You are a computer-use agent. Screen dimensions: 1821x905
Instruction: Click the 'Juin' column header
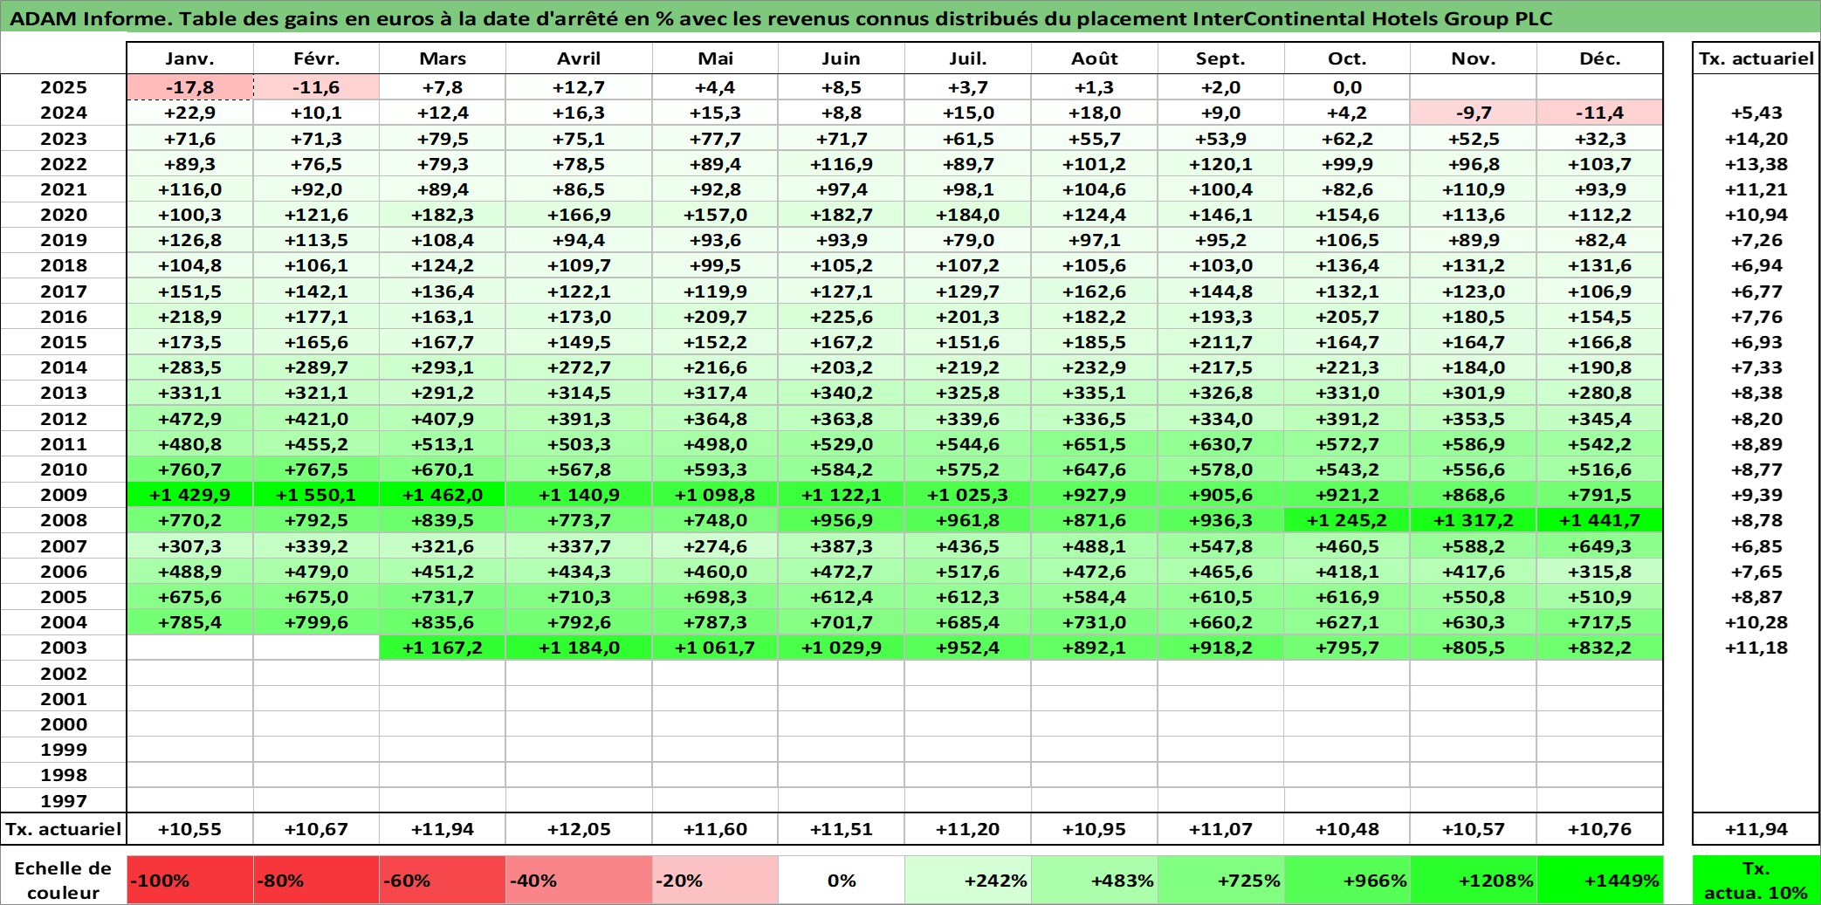[x=842, y=58]
